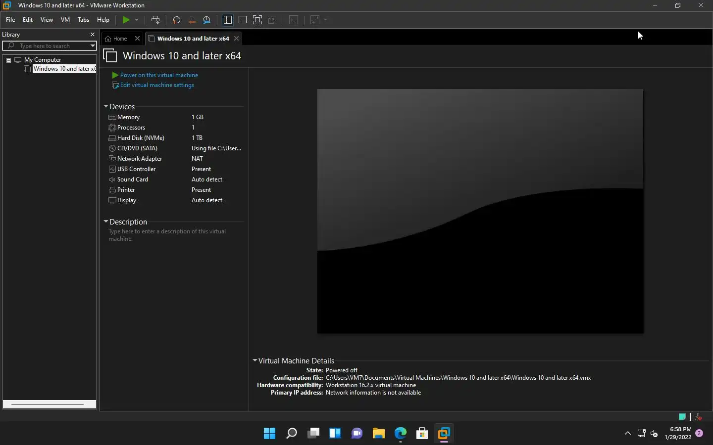Click the Memory device icon

click(112, 117)
